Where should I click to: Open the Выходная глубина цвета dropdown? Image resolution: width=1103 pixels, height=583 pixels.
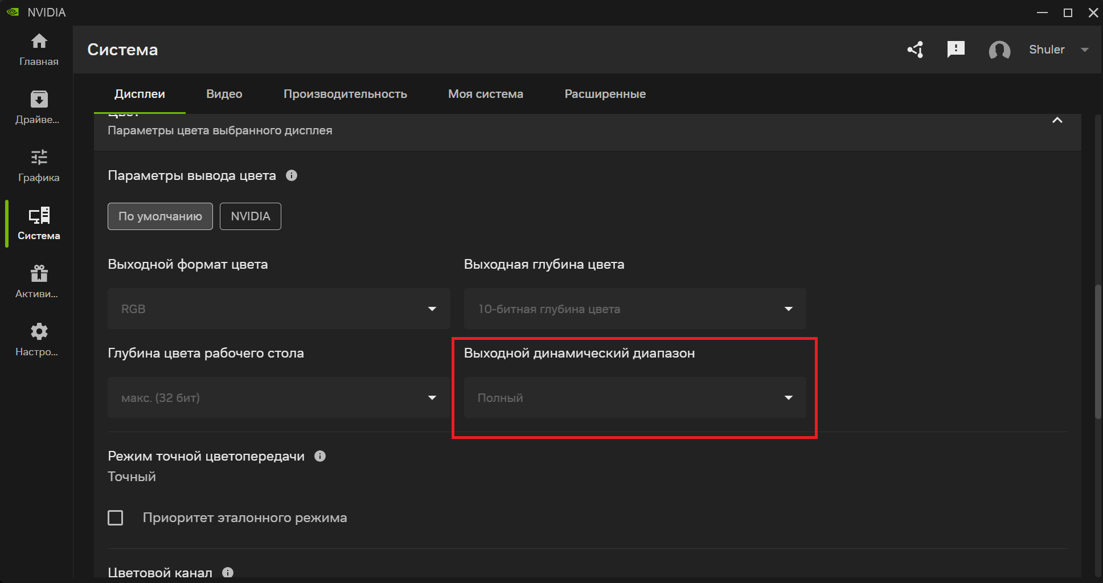click(x=635, y=309)
